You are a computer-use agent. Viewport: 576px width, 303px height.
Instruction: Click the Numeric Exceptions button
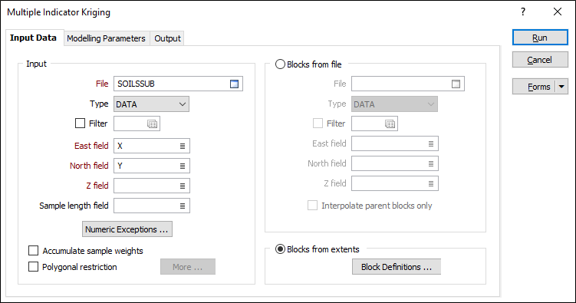tap(127, 229)
